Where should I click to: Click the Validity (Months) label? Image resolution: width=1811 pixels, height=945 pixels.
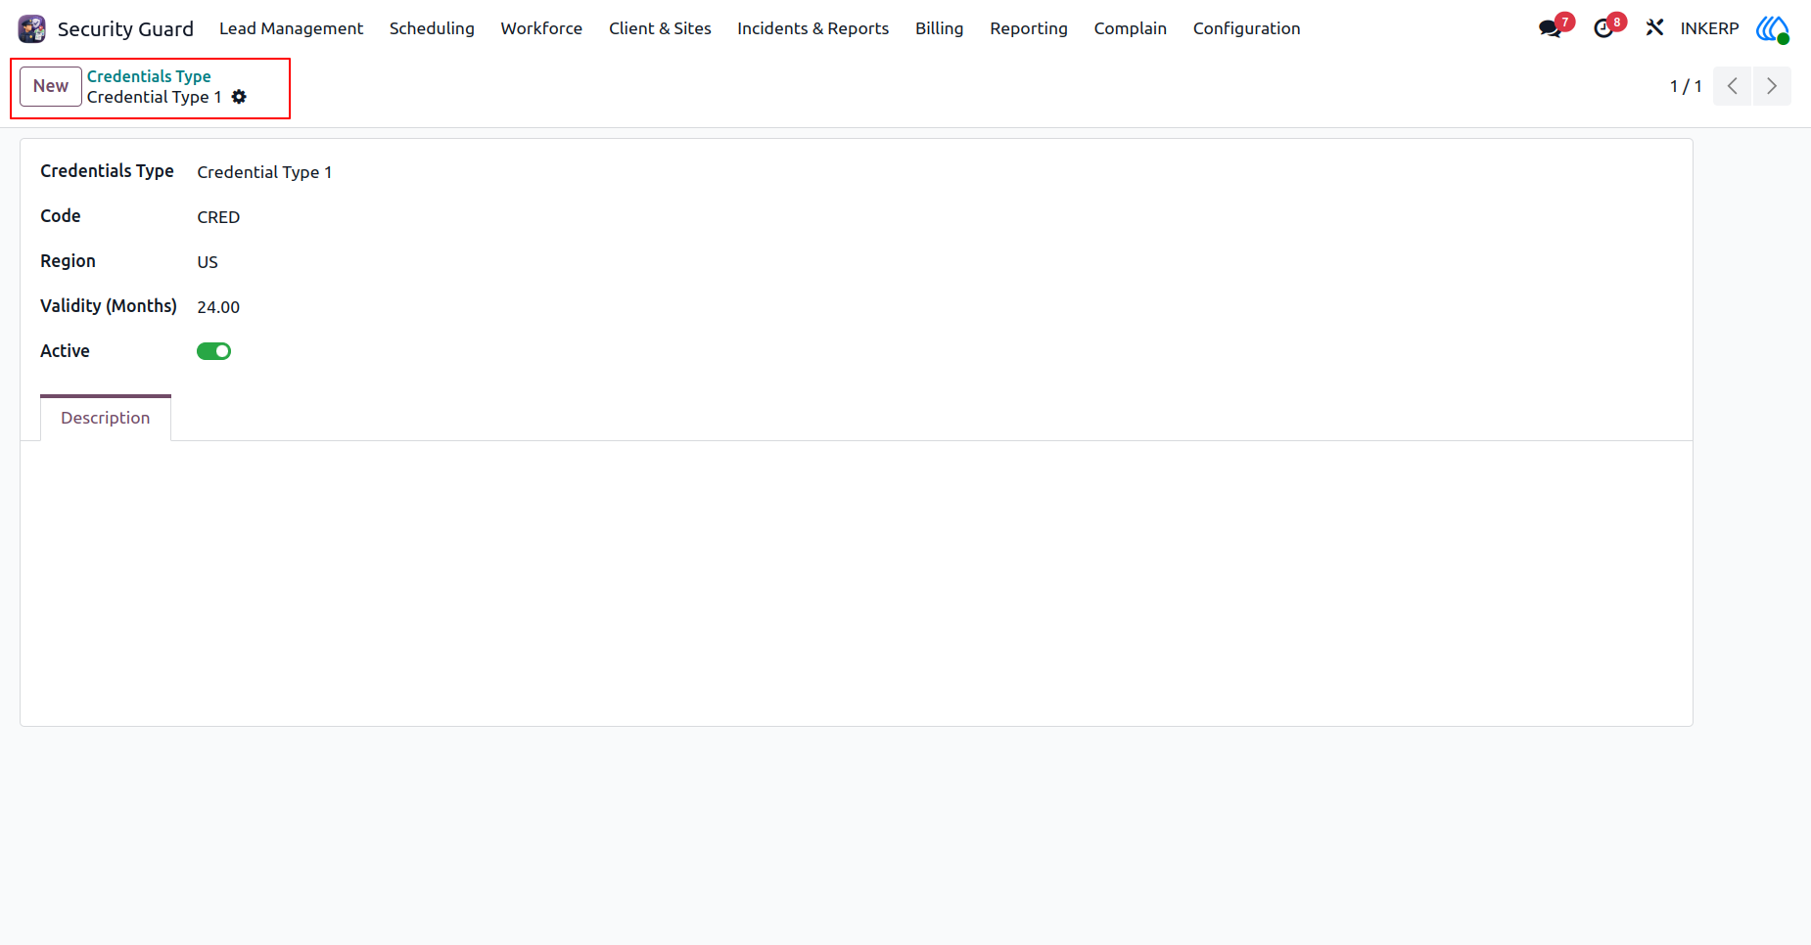(x=109, y=306)
